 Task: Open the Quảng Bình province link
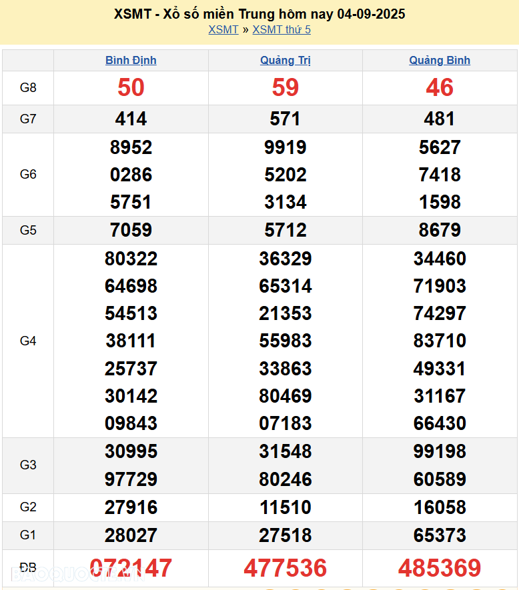coord(440,60)
